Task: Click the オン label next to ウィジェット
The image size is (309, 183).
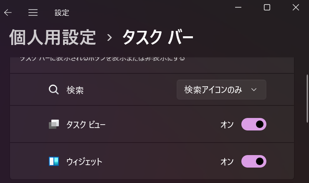Action: (227, 162)
